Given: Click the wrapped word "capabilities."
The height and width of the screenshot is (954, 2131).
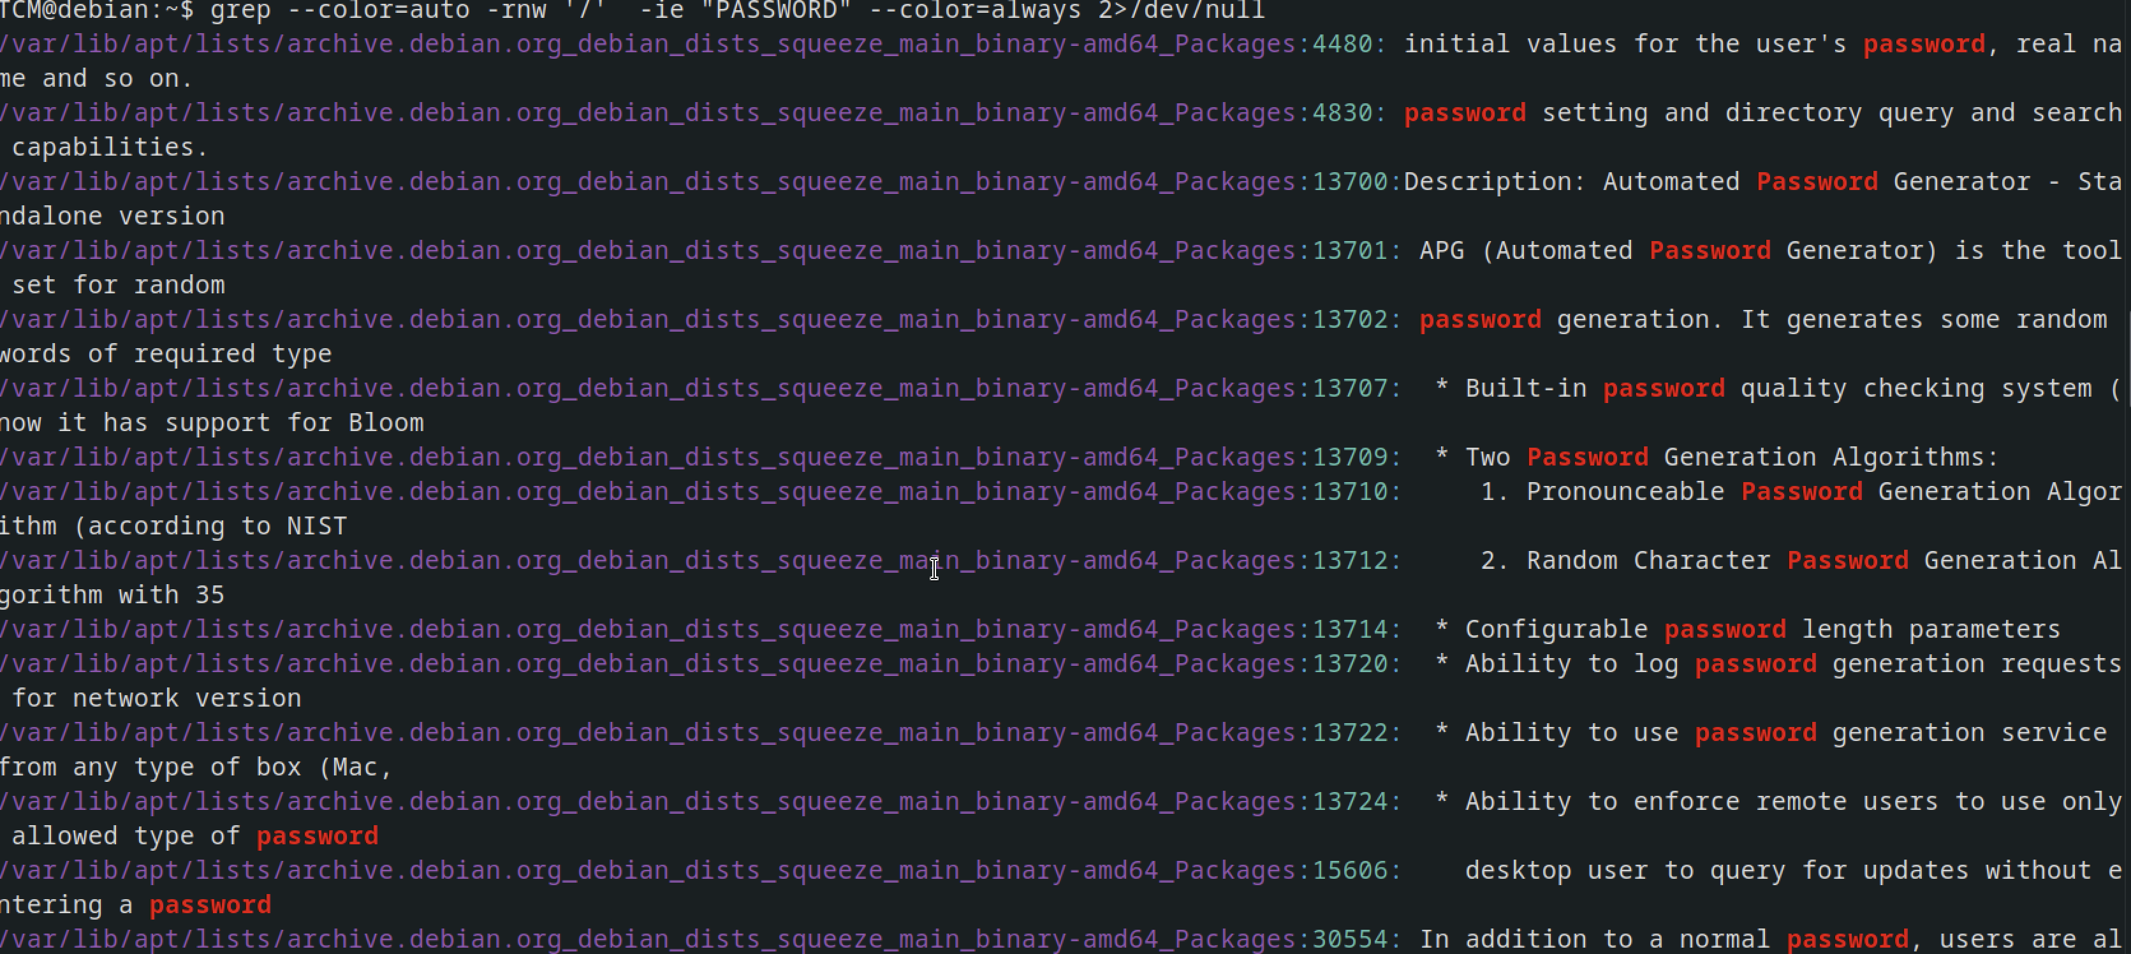Looking at the screenshot, I should tap(110, 147).
